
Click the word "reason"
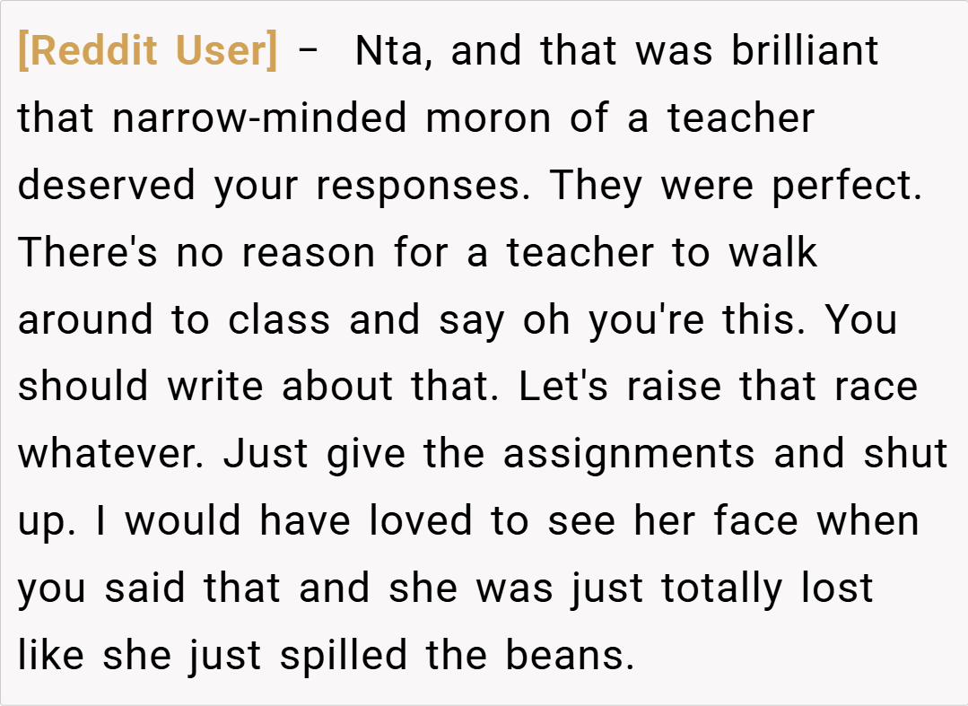pos(310,253)
